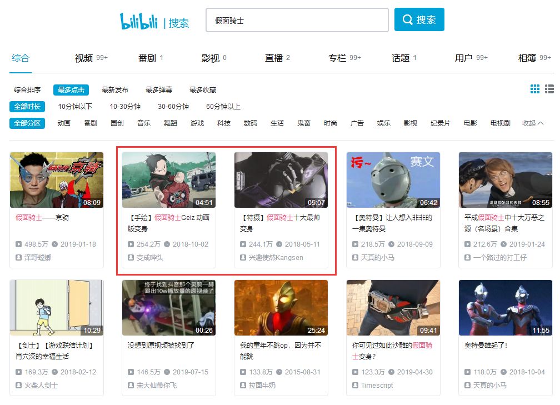Image resolution: width=560 pixels, height=405 pixels.
Task: Open thumbnail of 奥特曼雄起了 video
Action: (506, 308)
